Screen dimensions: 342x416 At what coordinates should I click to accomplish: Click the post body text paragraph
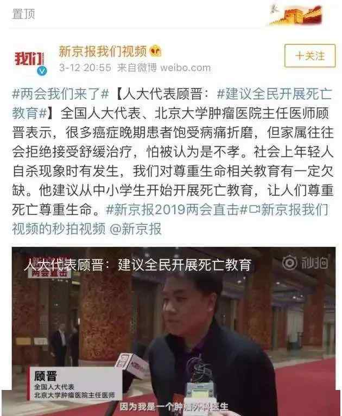[x=173, y=162]
